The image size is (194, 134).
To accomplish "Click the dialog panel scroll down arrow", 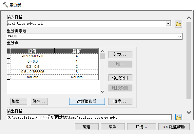I will pos(189,112).
